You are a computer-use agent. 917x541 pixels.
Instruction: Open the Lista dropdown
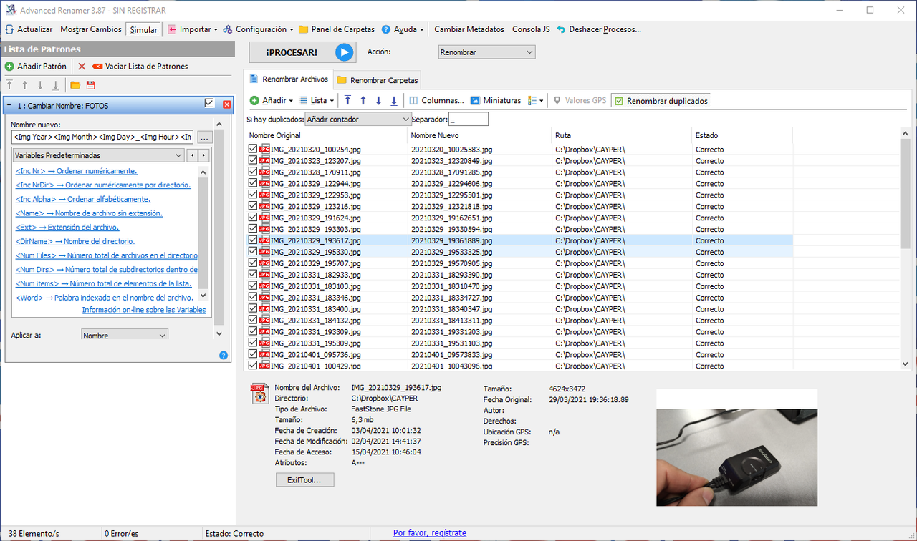(x=317, y=101)
